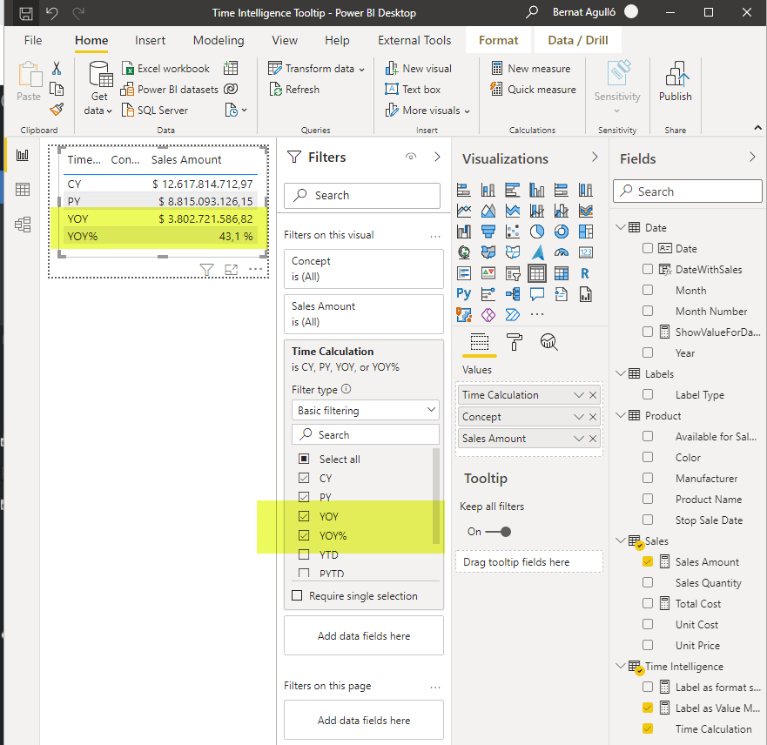Image resolution: width=767 pixels, height=745 pixels.
Task: Enable Require single selection checkbox
Action: (298, 596)
